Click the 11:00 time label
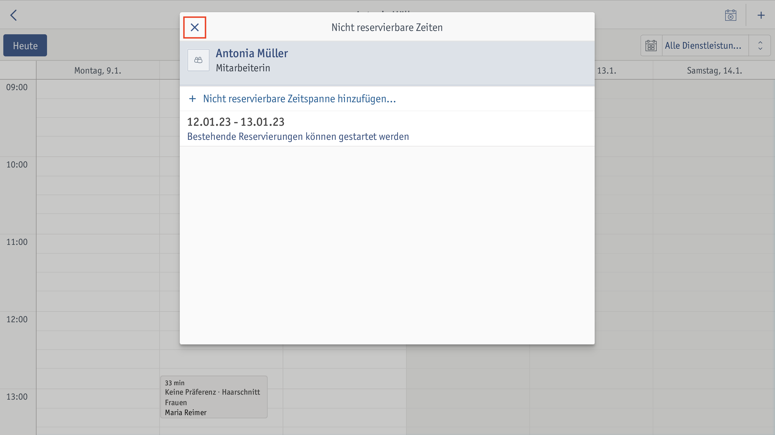Image resolution: width=775 pixels, height=435 pixels. 17,242
